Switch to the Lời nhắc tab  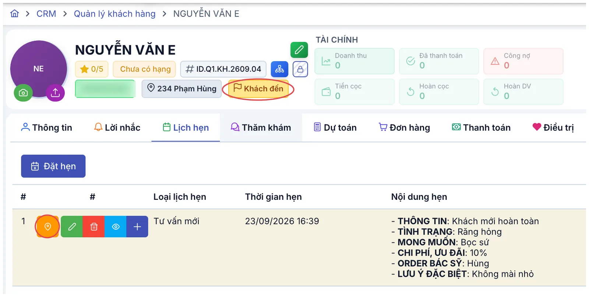(117, 128)
